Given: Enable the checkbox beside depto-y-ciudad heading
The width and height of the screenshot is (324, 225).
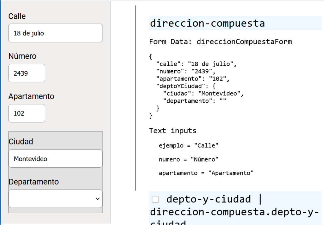Looking at the screenshot, I should [x=155, y=199].
